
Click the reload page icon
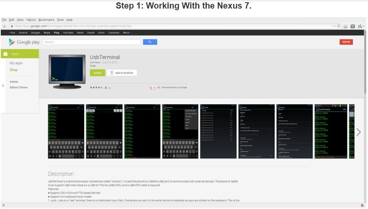[x=338, y=26]
